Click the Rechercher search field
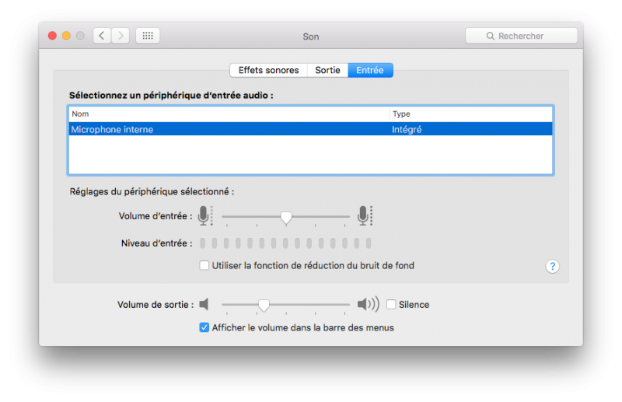The width and height of the screenshot is (622, 402). (521, 36)
